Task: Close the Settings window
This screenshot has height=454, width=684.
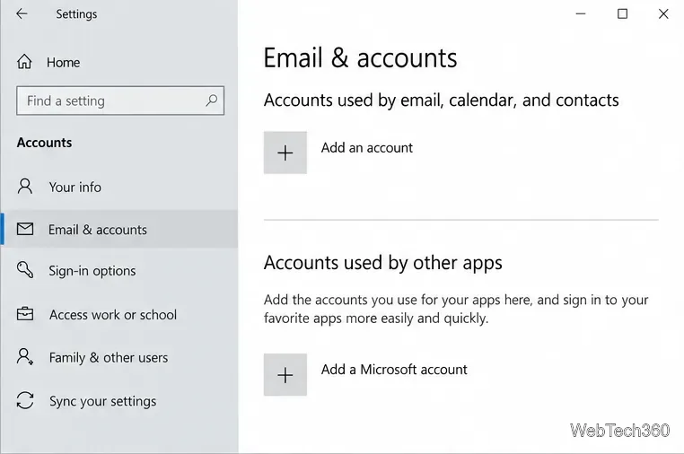Action: tap(663, 14)
